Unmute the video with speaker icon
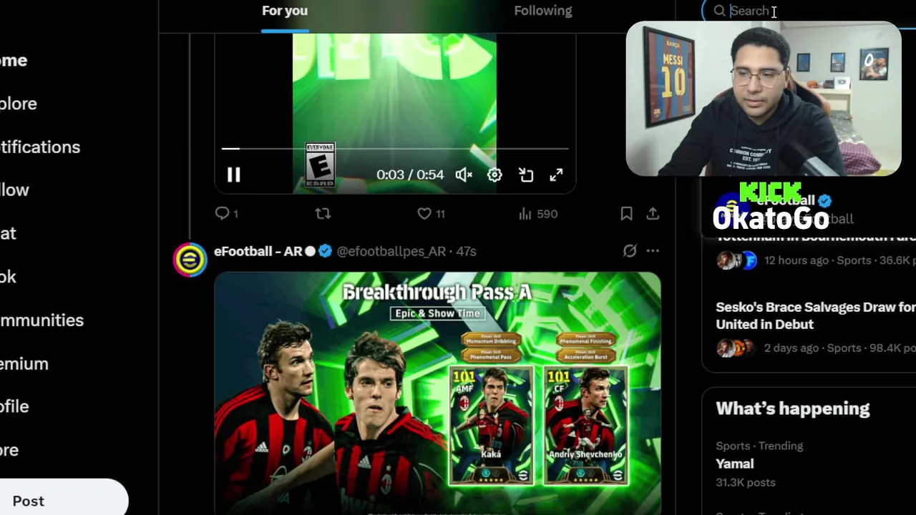Image resolution: width=916 pixels, height=515 pixels. [464, 175]
